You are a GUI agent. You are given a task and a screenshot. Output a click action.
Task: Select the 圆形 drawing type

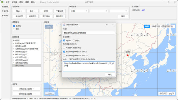coord(14,29)
